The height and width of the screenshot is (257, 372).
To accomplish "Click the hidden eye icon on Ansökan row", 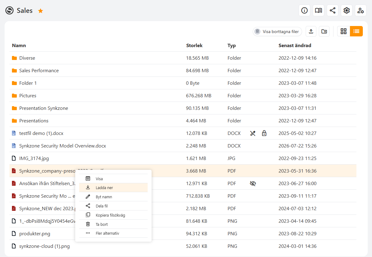I will tap(253, 184).
